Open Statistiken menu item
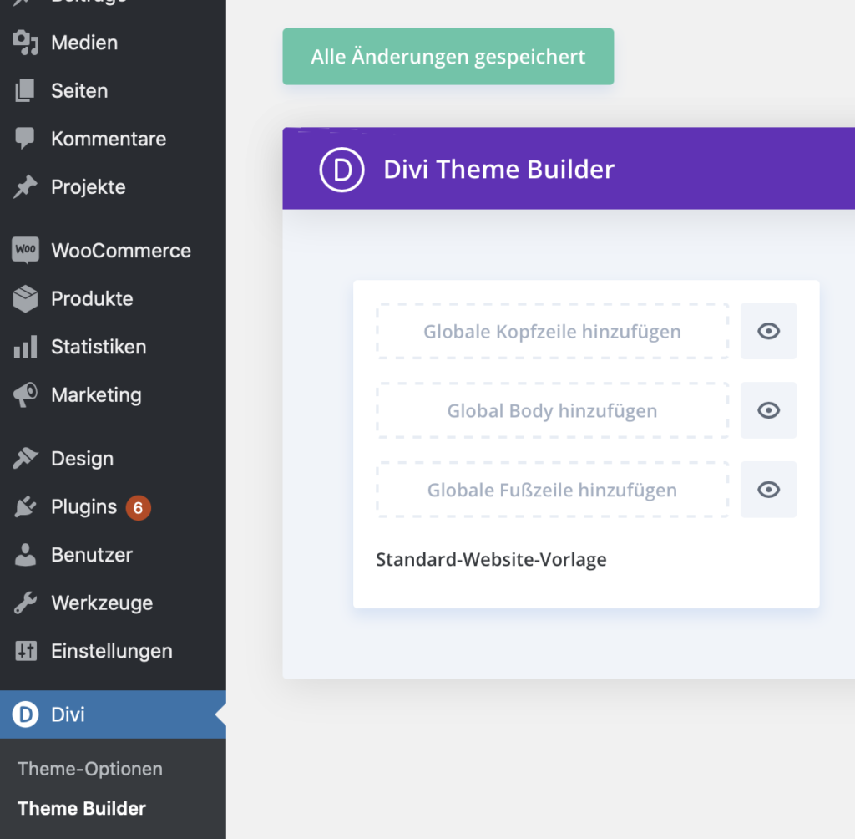 click(113, 347)
